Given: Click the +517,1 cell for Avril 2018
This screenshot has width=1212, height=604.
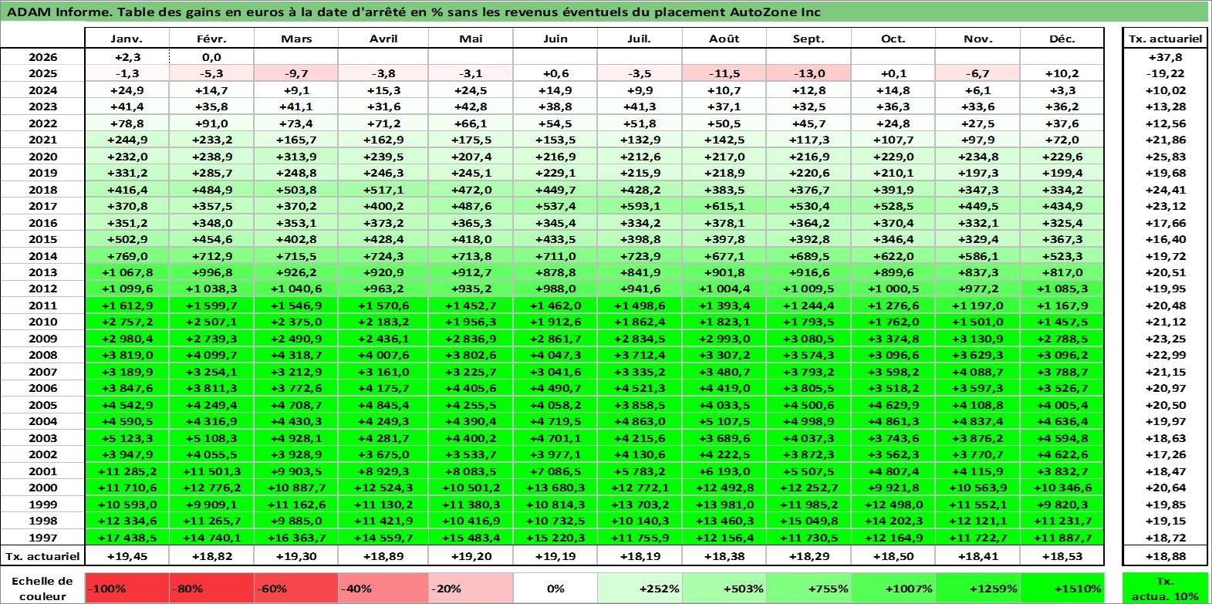Looking at the screenshot, I should pos(383,190).
